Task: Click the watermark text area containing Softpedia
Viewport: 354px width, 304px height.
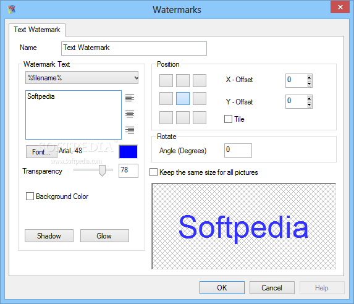Action: (x=74, y=115)
